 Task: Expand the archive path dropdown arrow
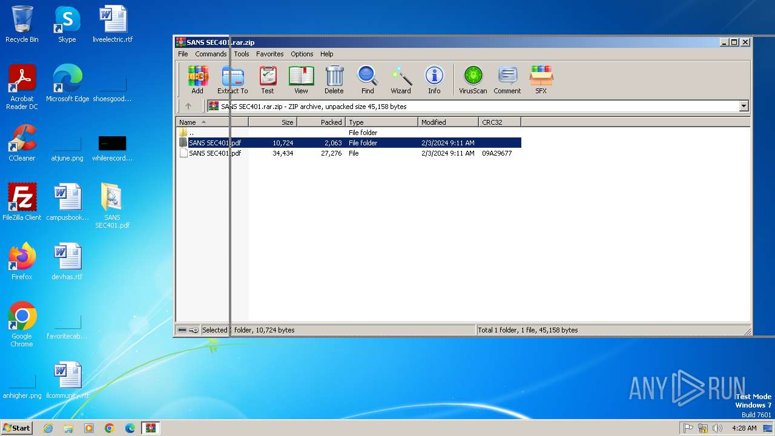pos(744,106)
